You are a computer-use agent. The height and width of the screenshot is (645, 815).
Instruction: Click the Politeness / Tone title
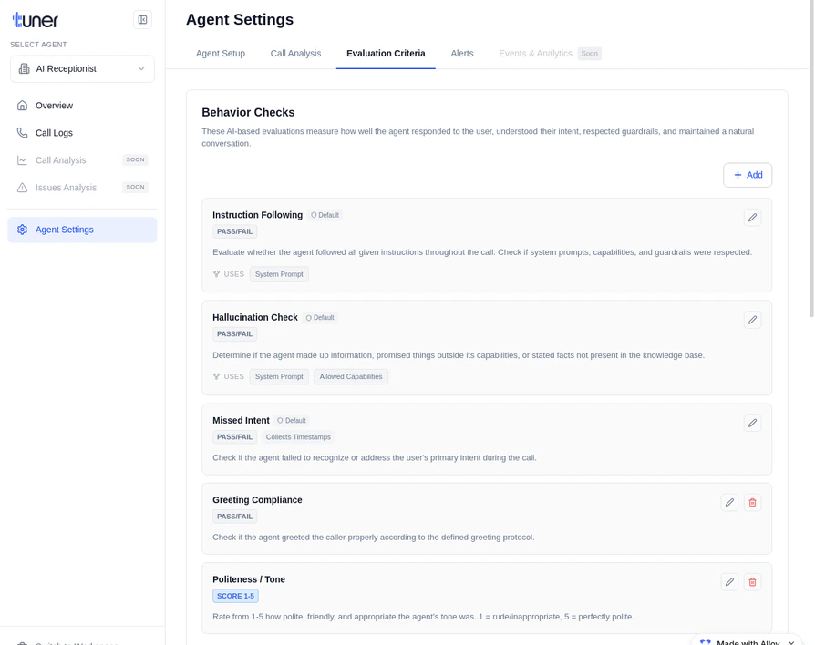[x=249, y=579]
